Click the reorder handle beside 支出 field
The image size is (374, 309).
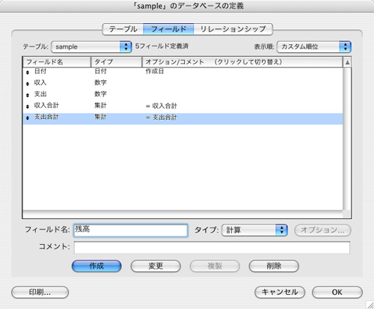coord(28,95)
